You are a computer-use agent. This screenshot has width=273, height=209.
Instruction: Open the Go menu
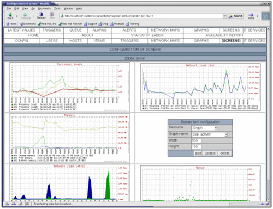click(x=33, y=8)
